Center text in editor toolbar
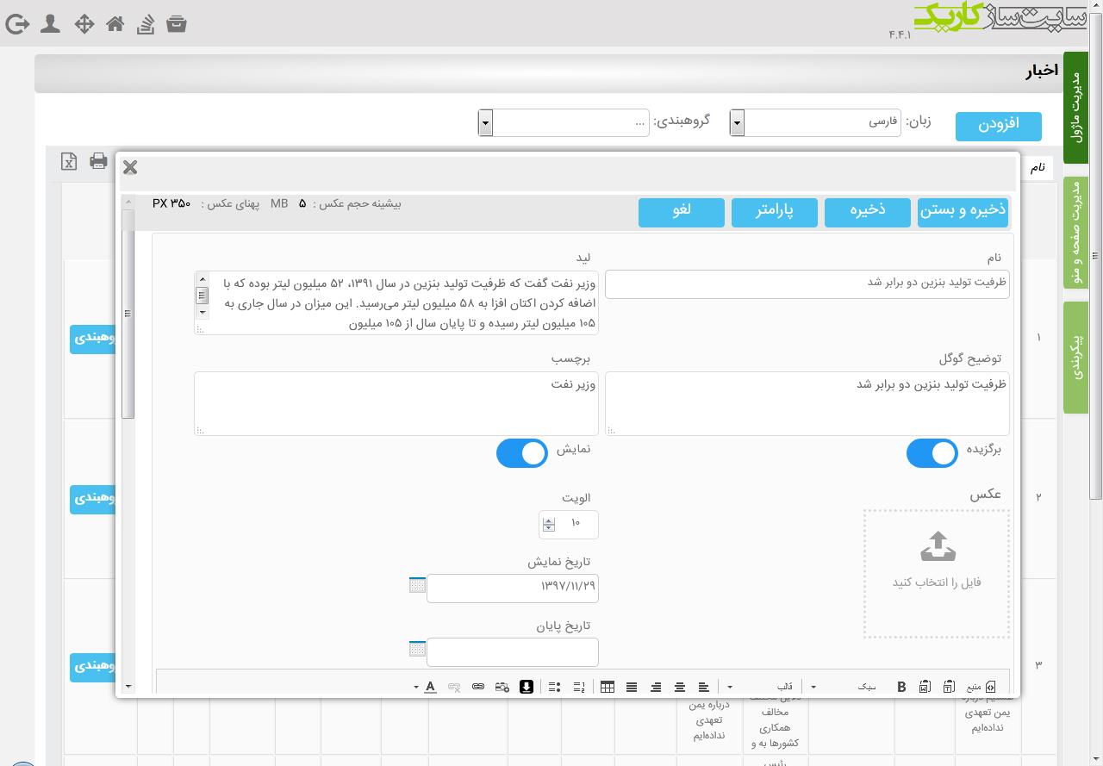 (680, 687)
